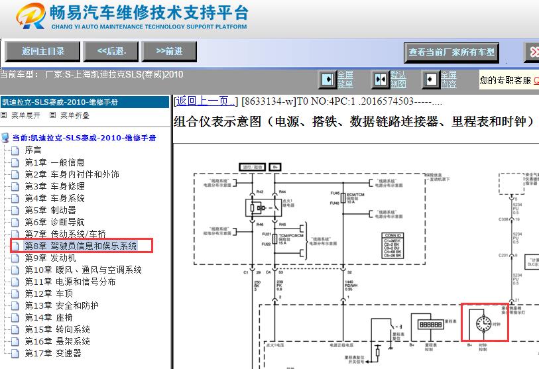This screenshot has width=539, height=369.
Task: Open 第11章 电源和信号分布
Action: pyautogui.click(x=70, y=282)
